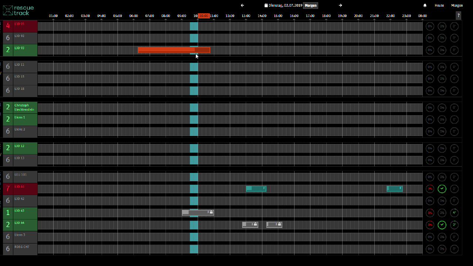Select vehicle LIO 42

pyautogui.click(x=25, y=201)
